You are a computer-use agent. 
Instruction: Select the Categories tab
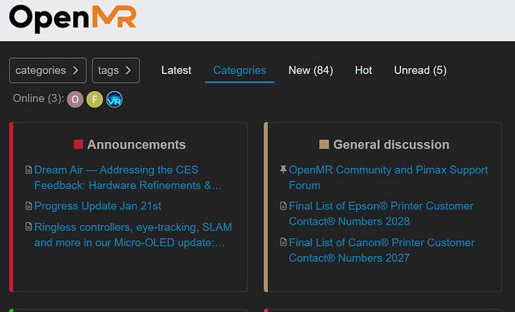click(240, 70)
